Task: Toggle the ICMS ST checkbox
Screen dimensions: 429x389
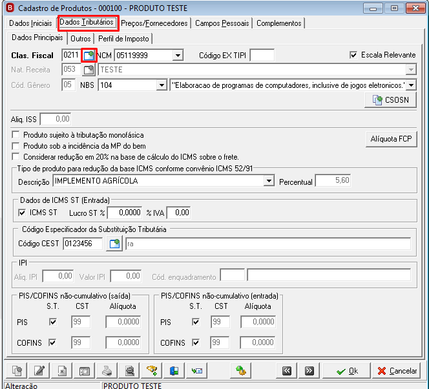Action: click(22, 213)
